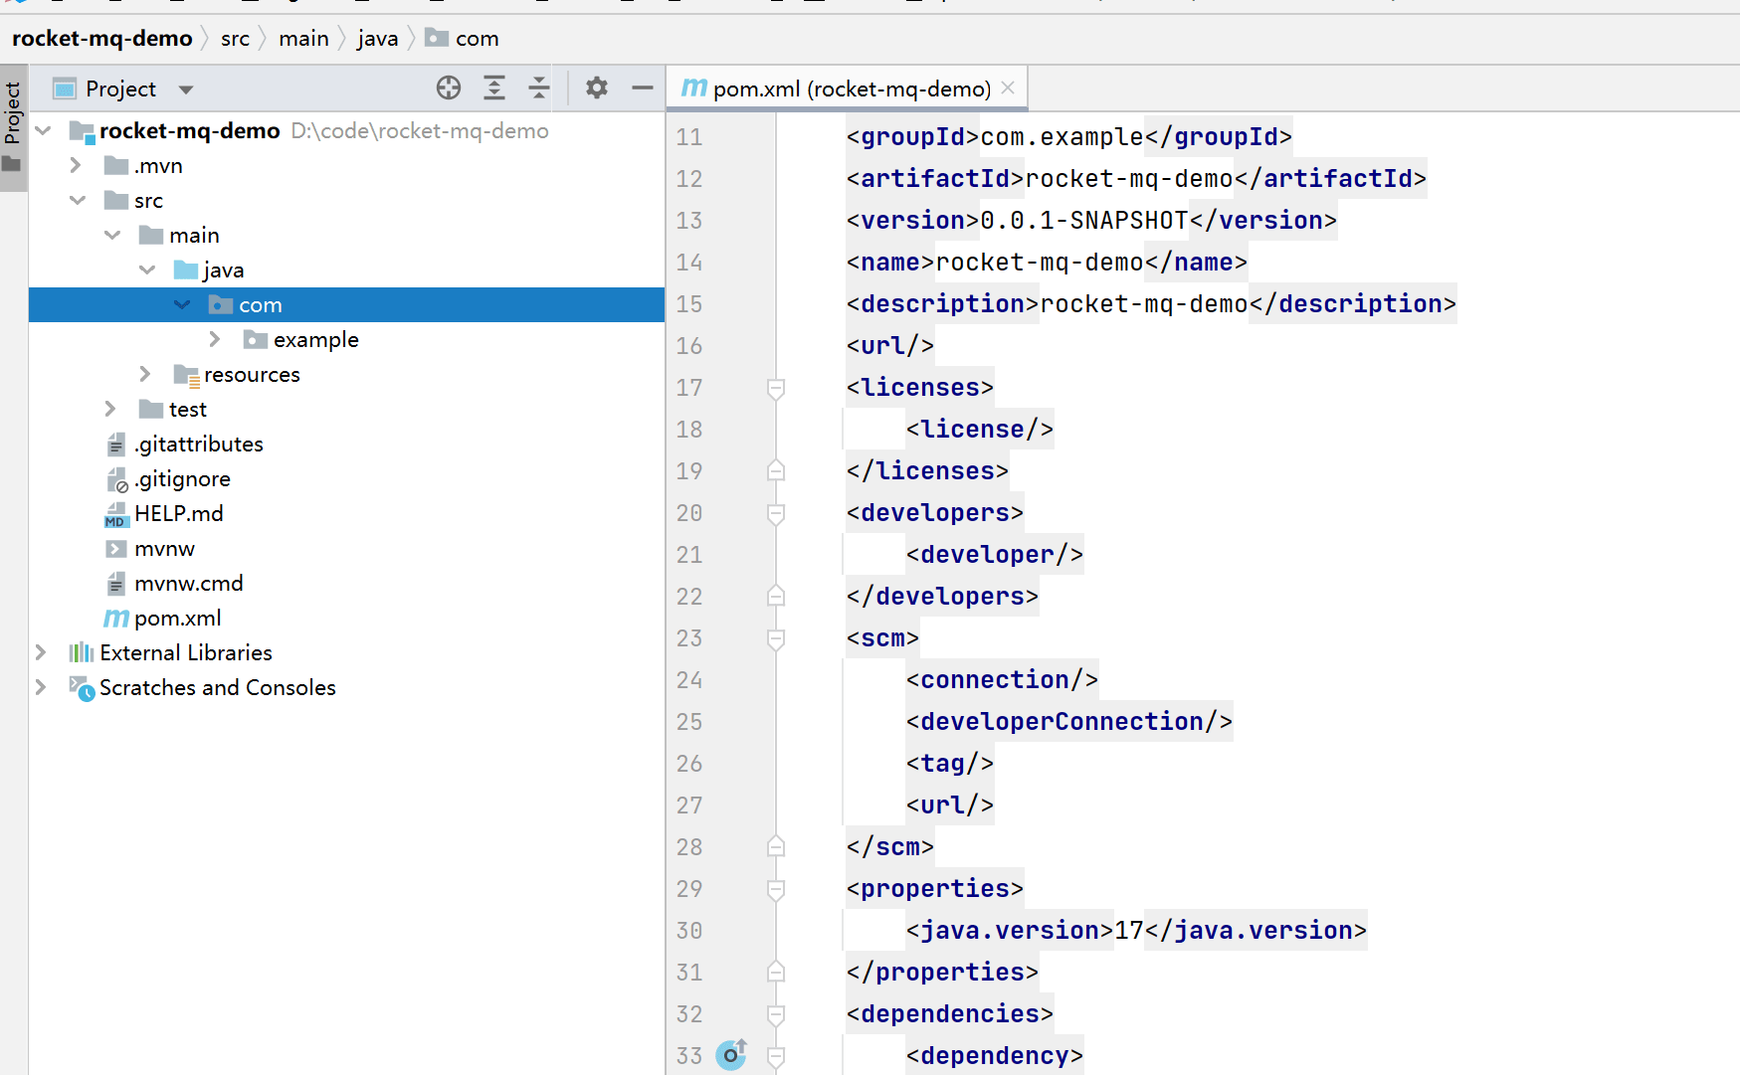Click java in the breadcrumb bar
Viewport: 1740px width, 1075px height.
tap(377, 38)
